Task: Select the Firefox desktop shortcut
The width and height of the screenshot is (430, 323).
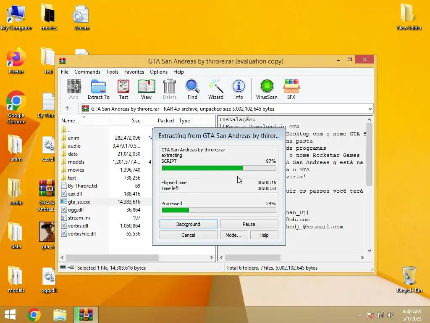Action: point(16,61)
